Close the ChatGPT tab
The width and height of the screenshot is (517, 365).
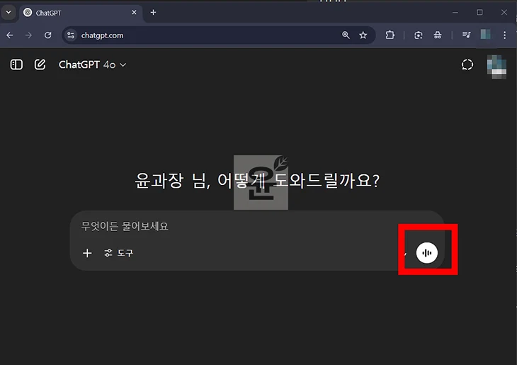(x=134, y=13)
